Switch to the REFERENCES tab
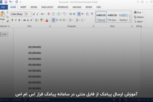 [63, 7]
